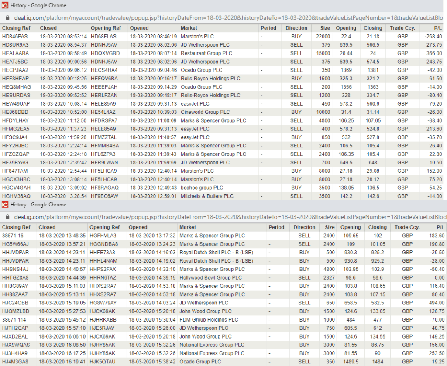Image resolution: width=447 pixels, height=366 pixels.
Task: Sort by P/L header in the top table
Action: [x=438, y=28]
